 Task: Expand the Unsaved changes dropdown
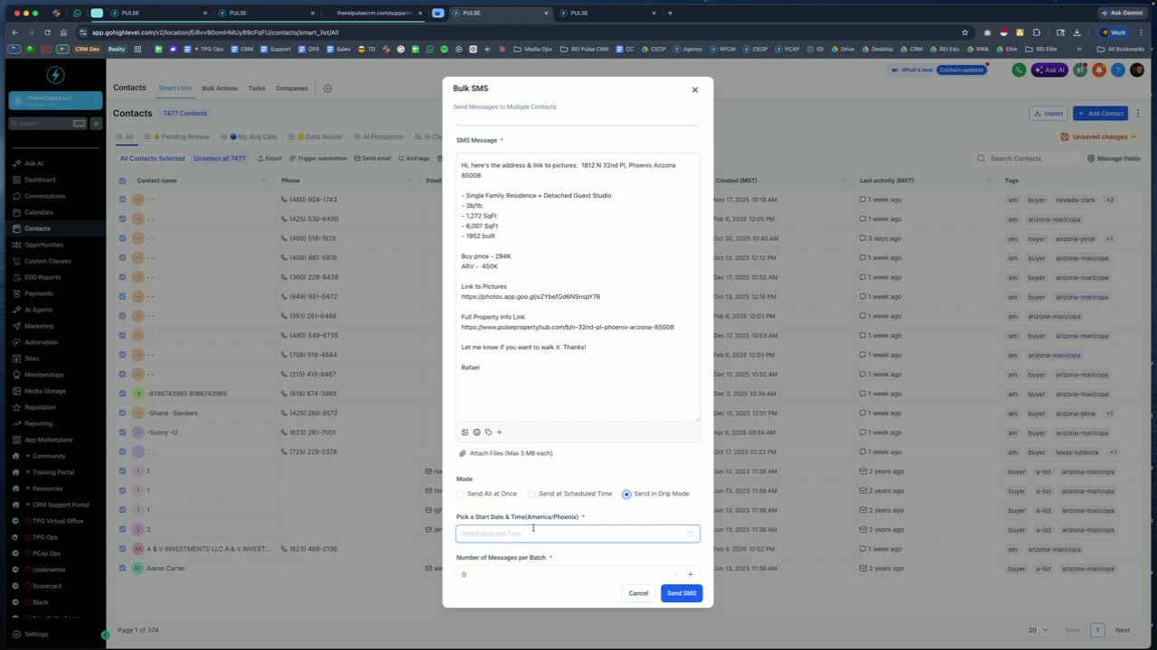(x=1098, y=136)
